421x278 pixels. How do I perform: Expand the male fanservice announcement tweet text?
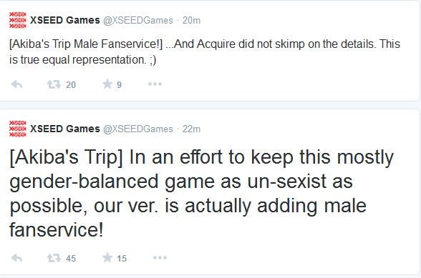pos(201,193)
